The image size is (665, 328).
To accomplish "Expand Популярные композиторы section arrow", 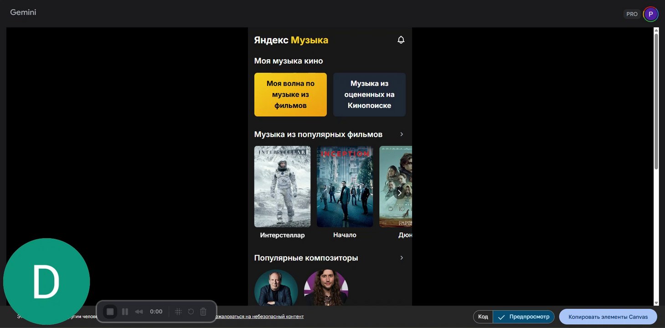I will tap(402, 258).
